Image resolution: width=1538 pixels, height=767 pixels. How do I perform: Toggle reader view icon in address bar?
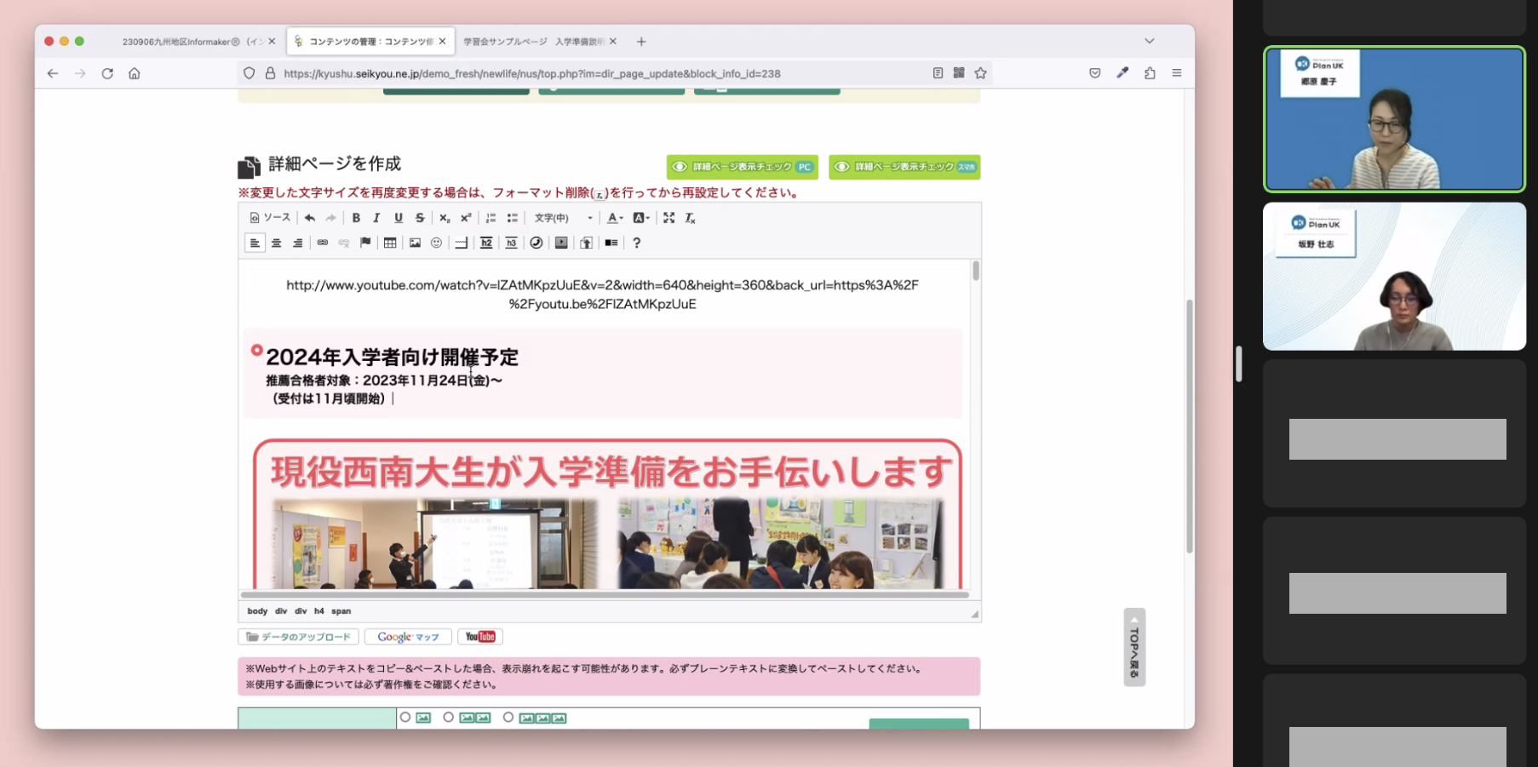[938, 73]
